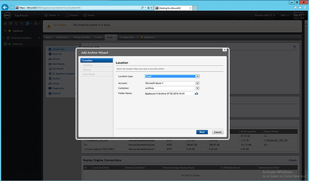Screen dimensions: 309x181
Task: Select the Location step in wizard
Action: pyautogui.click(x=97, y=60)
